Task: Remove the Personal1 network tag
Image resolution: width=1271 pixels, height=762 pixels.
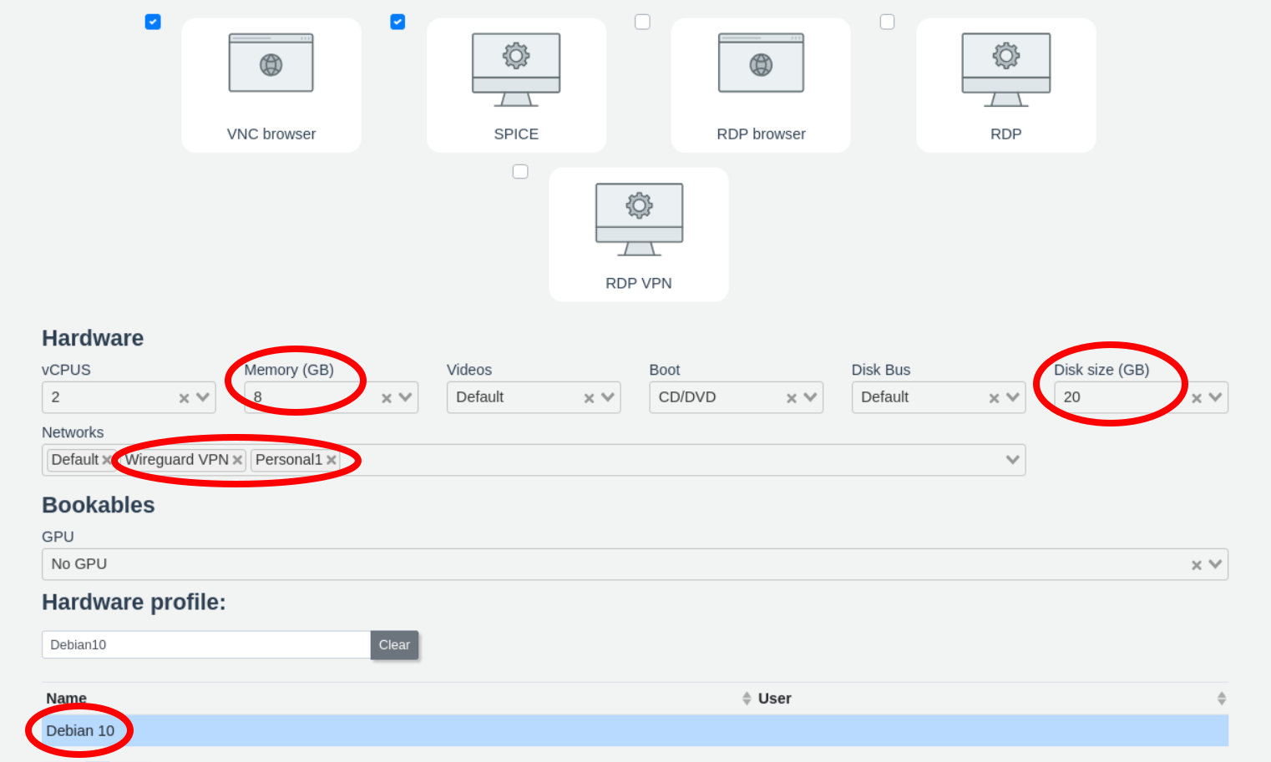Action: (332, 460)
